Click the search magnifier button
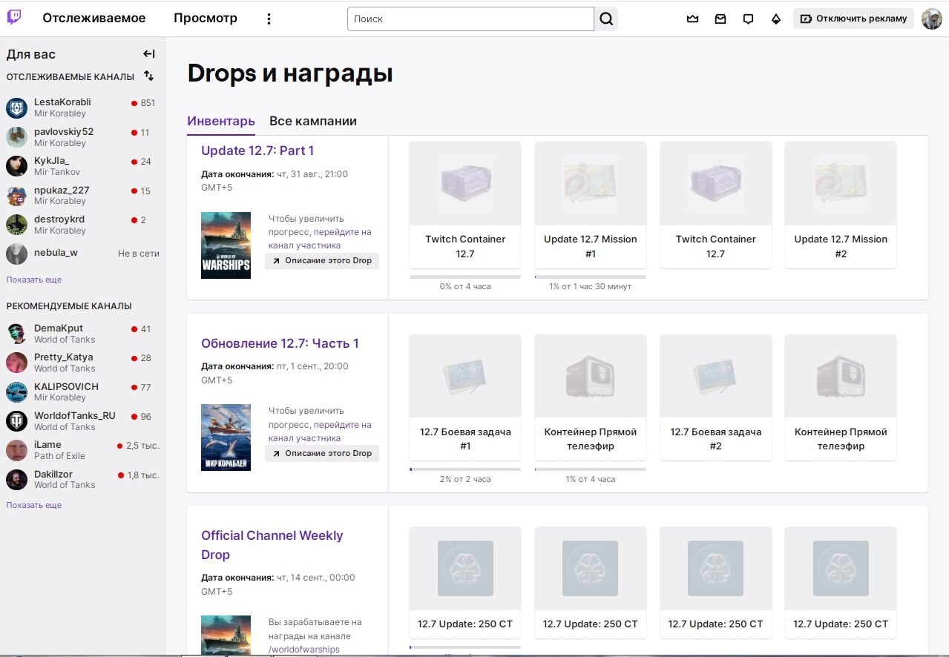This screenshot has width=949, height=657. (x=606, y=19)
